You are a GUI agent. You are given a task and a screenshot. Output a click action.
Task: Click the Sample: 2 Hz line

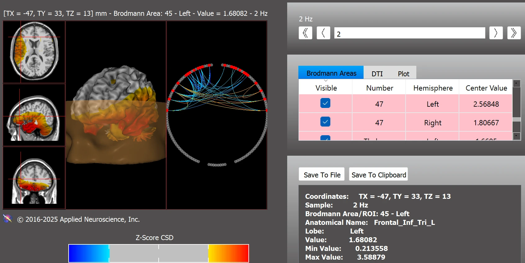(x=337, y=205)
